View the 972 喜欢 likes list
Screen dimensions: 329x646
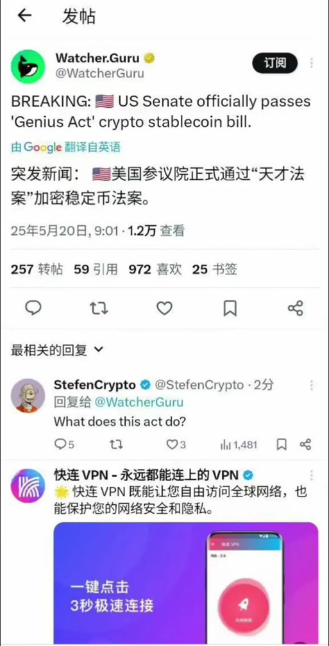coord(155,269)
